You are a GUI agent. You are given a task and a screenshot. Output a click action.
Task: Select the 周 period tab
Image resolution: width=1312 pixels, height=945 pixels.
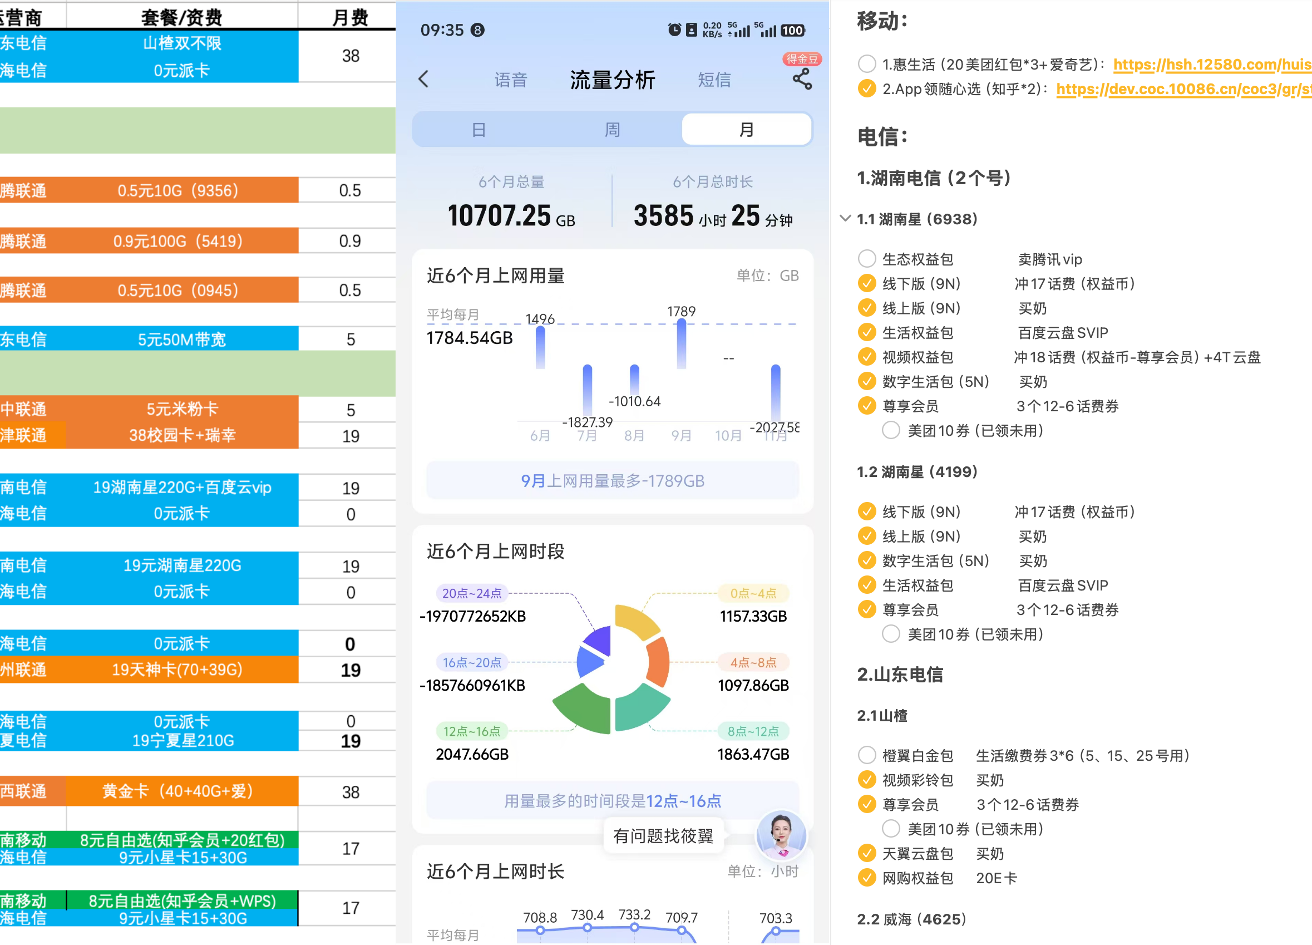tap(613, 130)
